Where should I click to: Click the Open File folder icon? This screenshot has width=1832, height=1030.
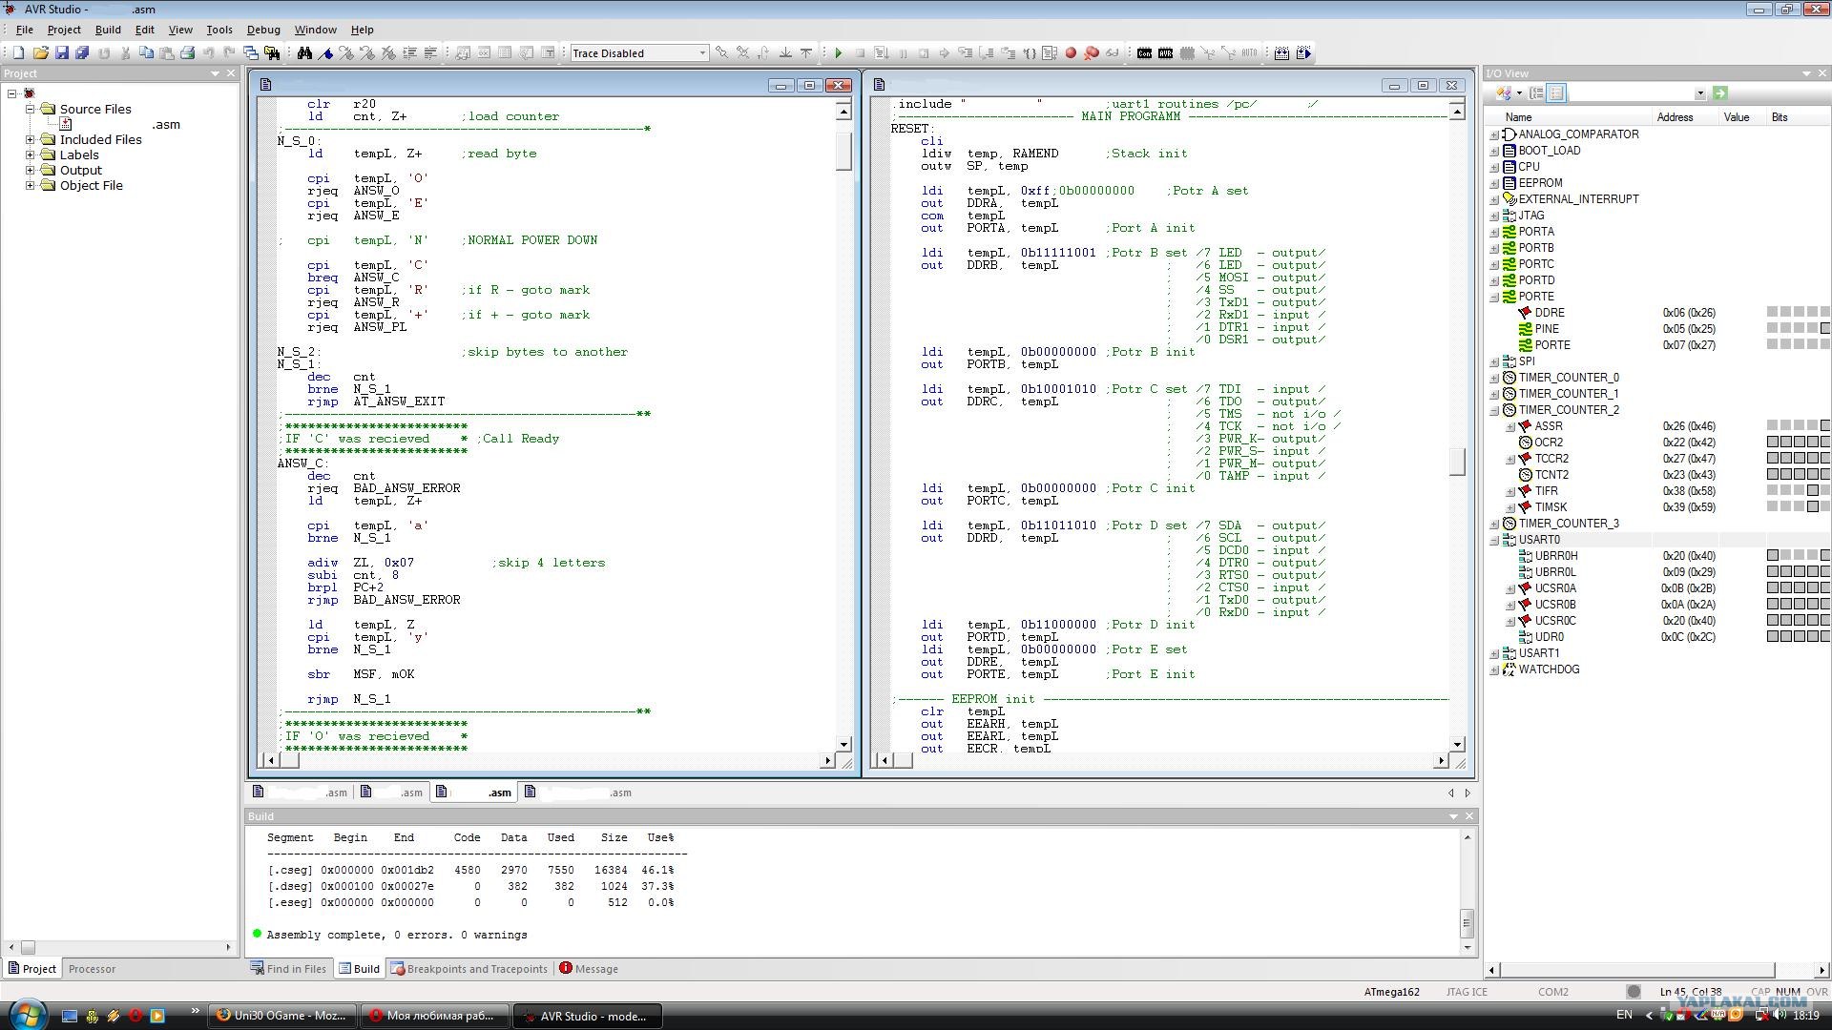[40, 53]
